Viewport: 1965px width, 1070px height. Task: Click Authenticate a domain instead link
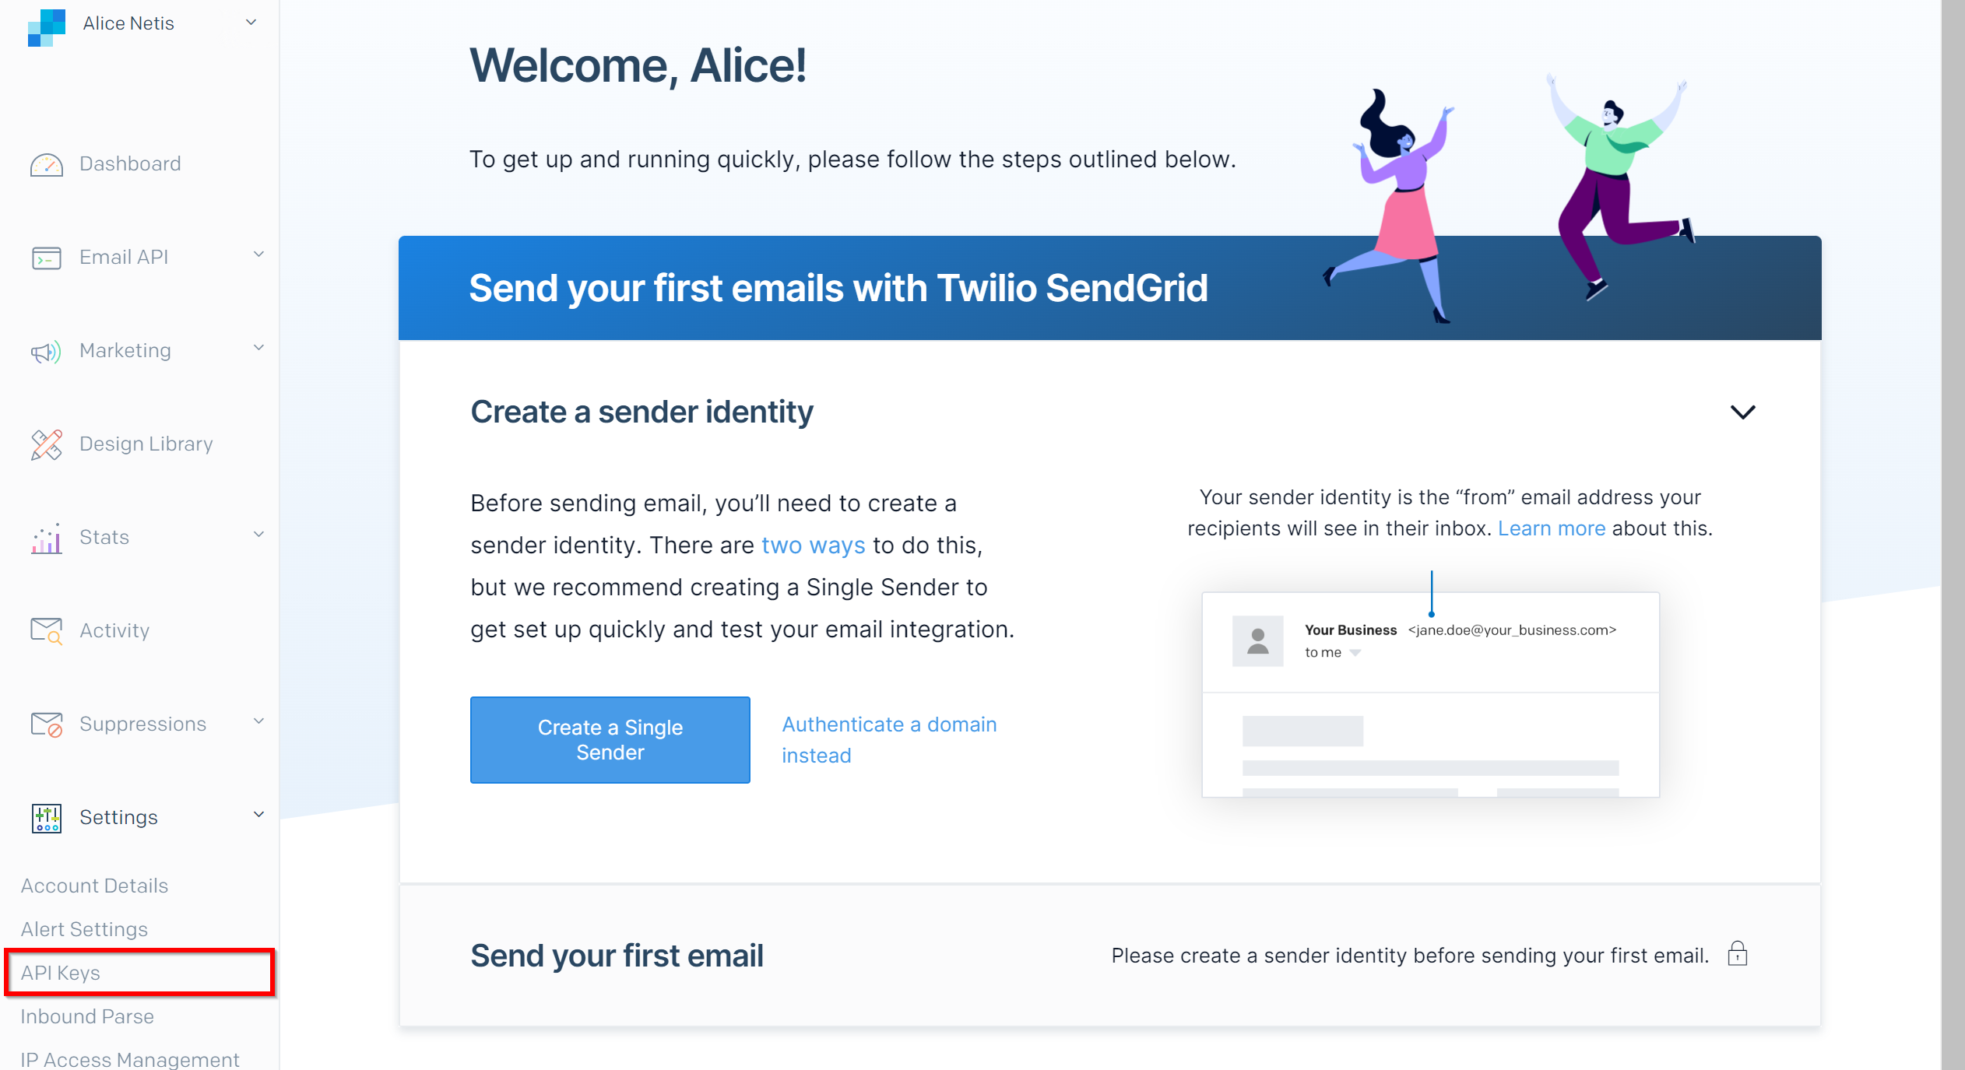pos(890,741)
